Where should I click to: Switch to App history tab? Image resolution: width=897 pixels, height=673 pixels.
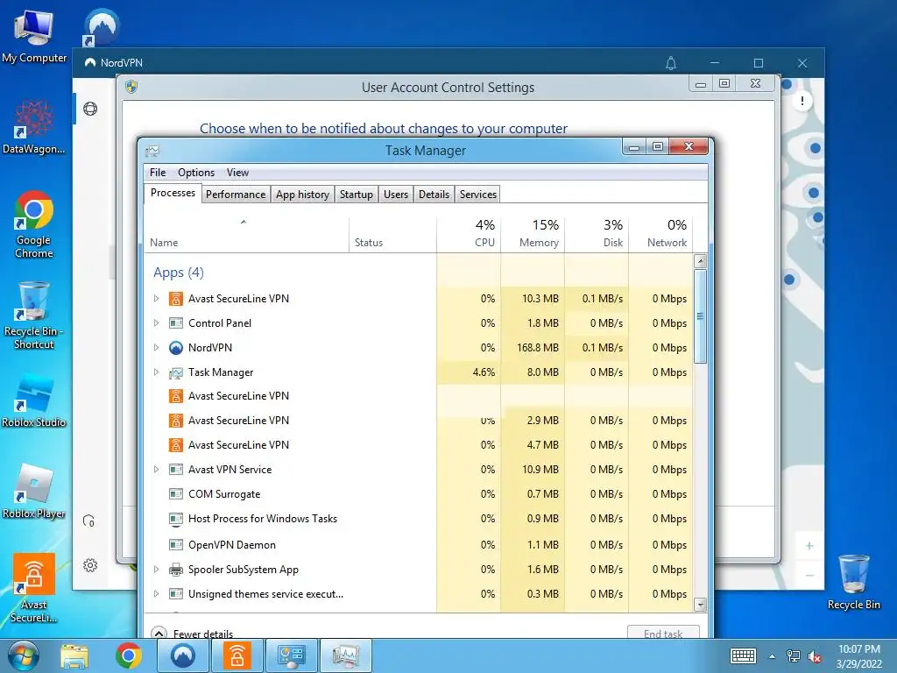coord(302,195)
